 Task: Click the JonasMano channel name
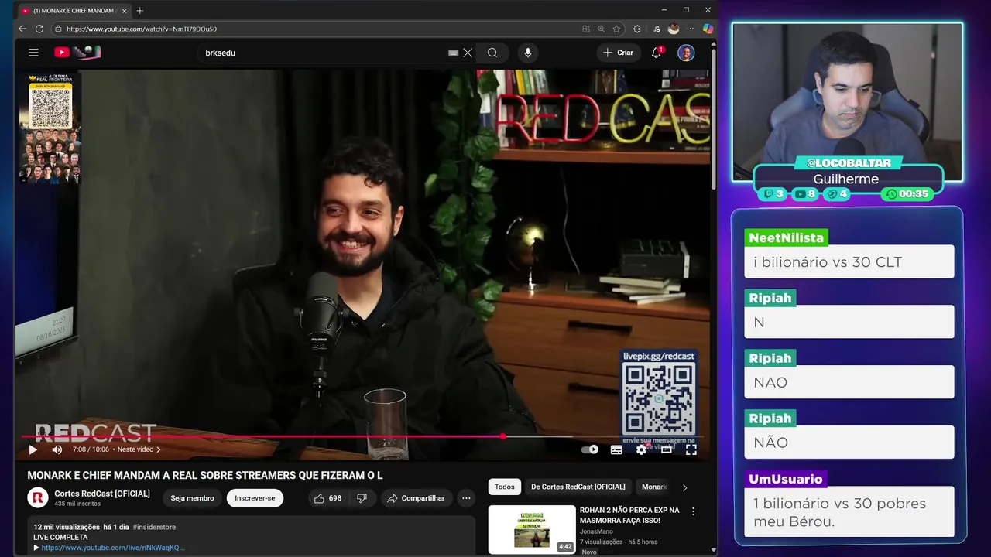(x=597, y=531)
